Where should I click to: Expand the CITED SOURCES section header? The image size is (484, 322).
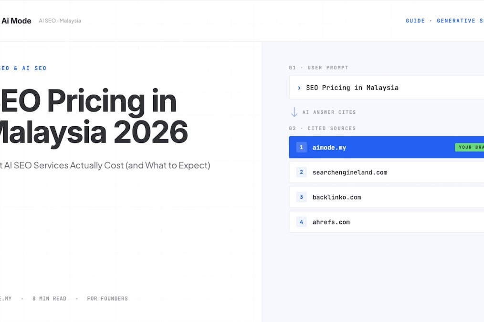[x=323, y=128]
